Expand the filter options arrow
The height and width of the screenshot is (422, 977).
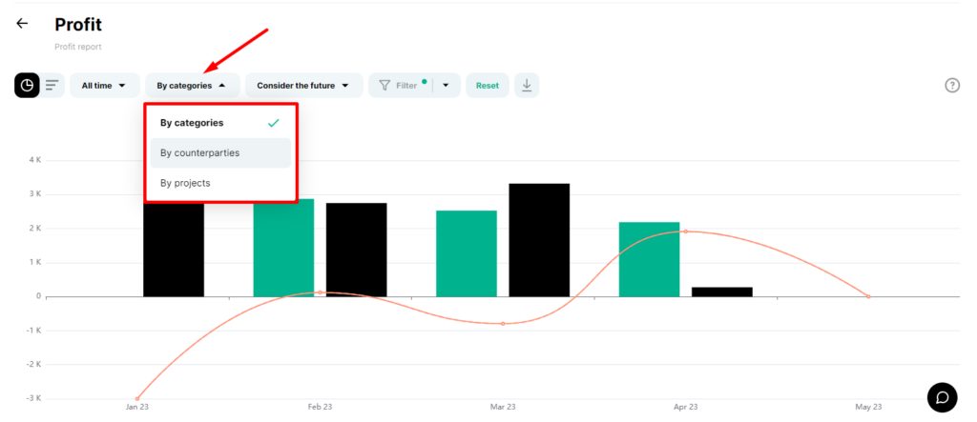point(447,86)
